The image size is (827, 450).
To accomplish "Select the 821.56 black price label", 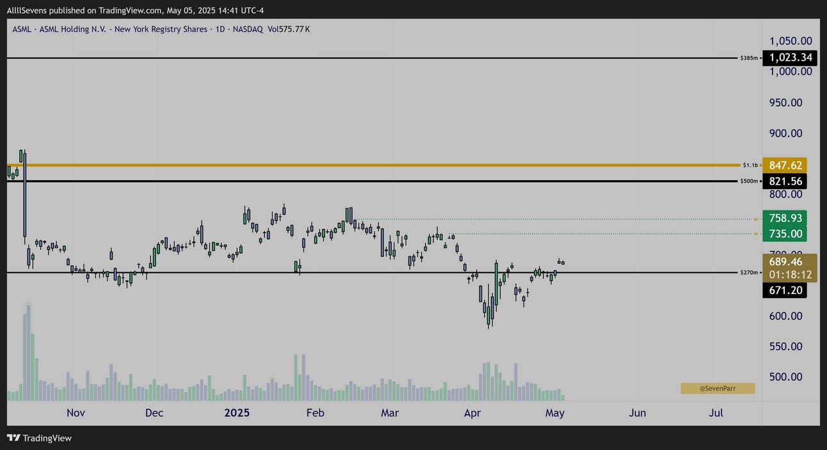I will point(785,181).
